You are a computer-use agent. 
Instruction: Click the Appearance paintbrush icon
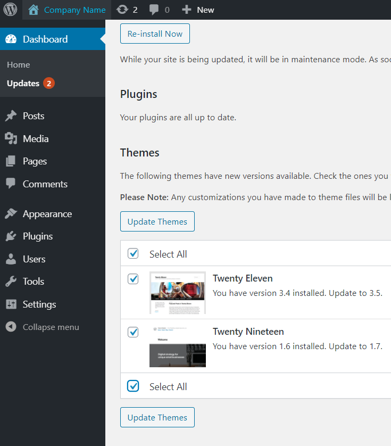coord(11,214)
